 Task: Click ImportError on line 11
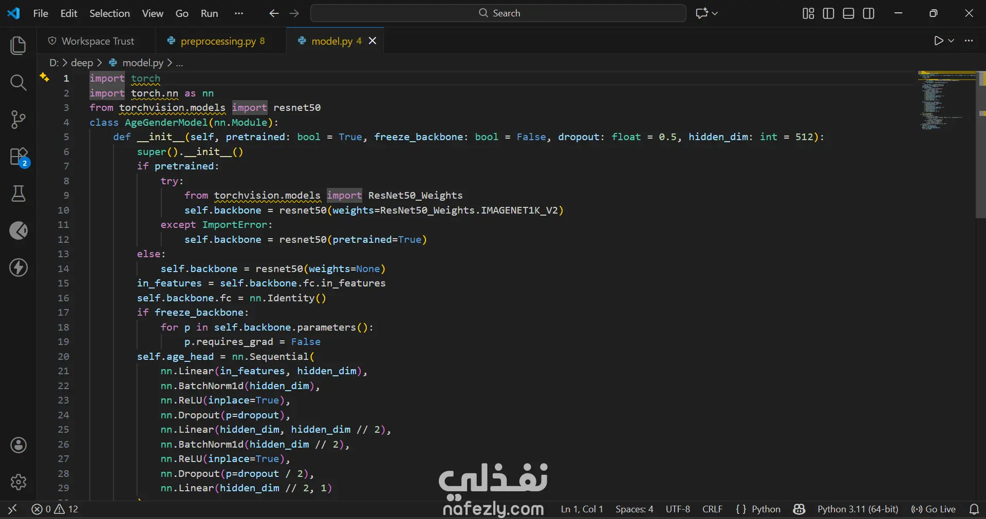pyautogui.click(x=235, y=224)
